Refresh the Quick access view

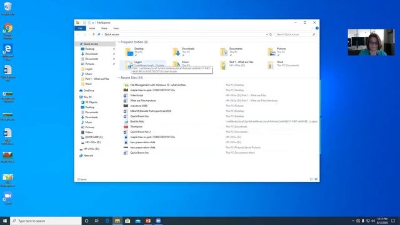coord(271,34)
